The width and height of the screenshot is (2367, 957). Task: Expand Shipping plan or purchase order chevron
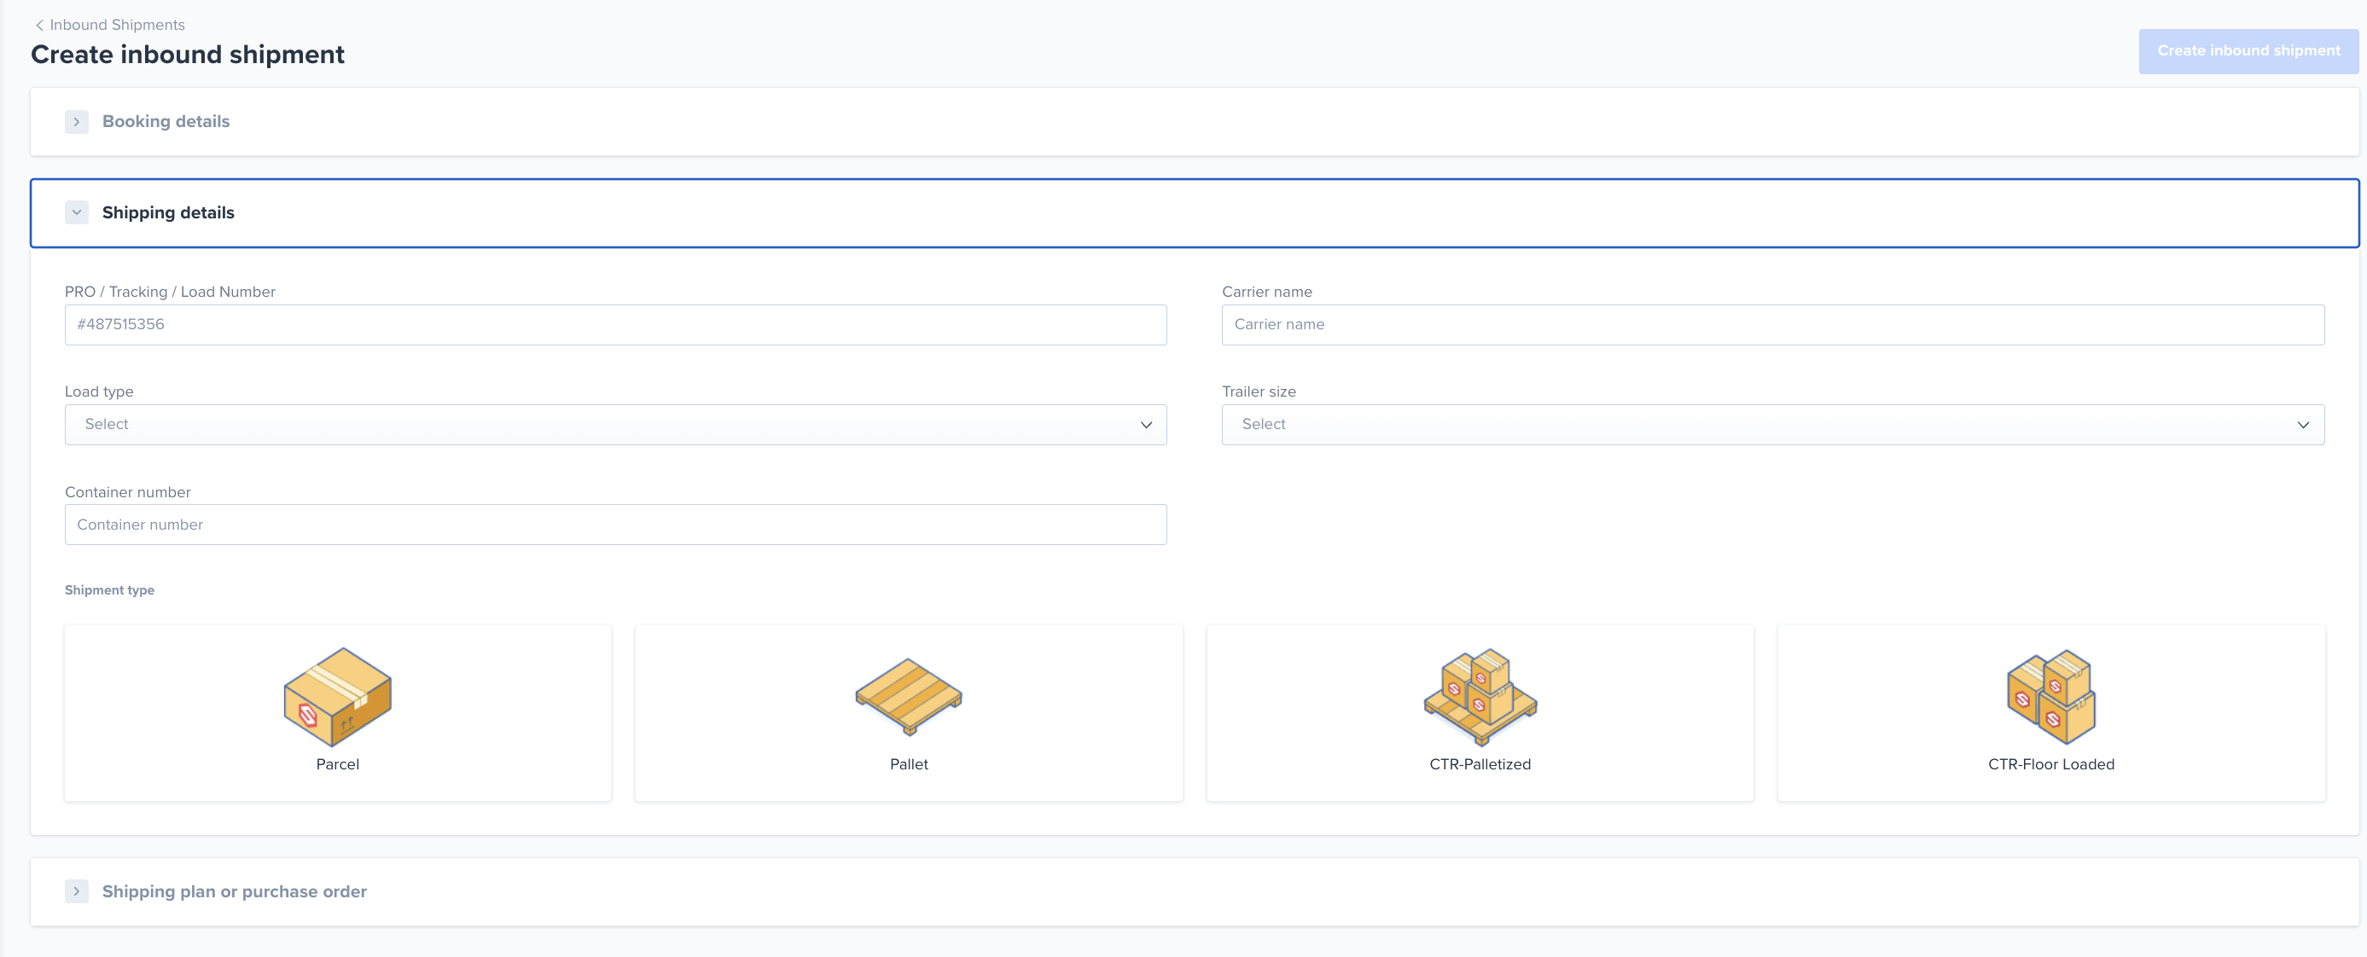pyautogui.click(x=76, y=890)
